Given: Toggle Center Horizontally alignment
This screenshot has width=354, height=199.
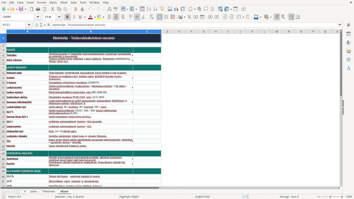Looking at the screenshot, I should tap(116, 17).
